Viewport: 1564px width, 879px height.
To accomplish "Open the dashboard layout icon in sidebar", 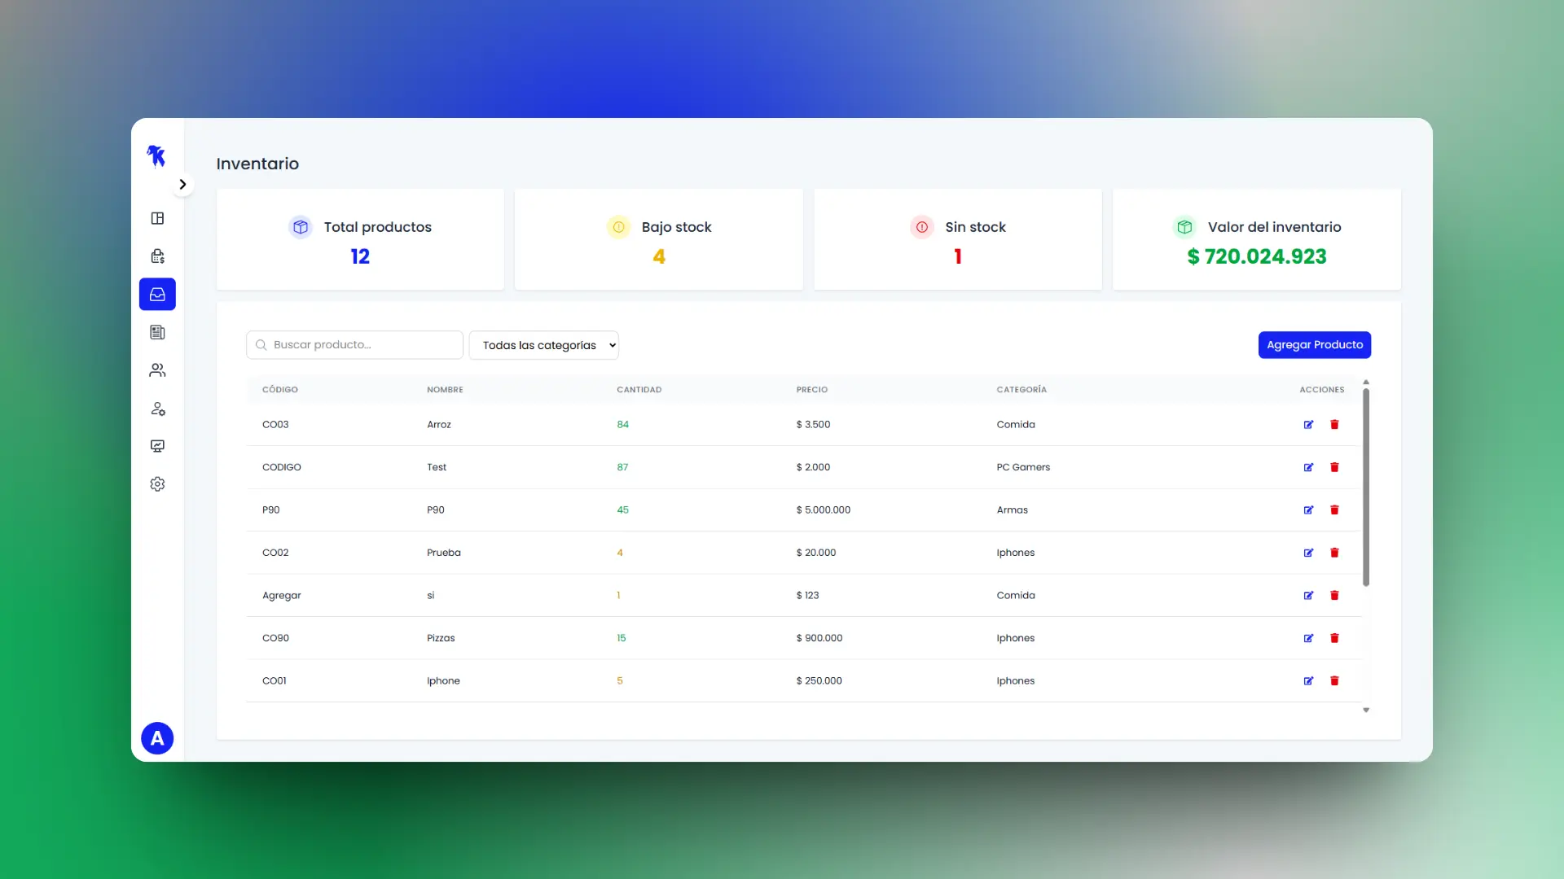I will click(x=157, y=218).
